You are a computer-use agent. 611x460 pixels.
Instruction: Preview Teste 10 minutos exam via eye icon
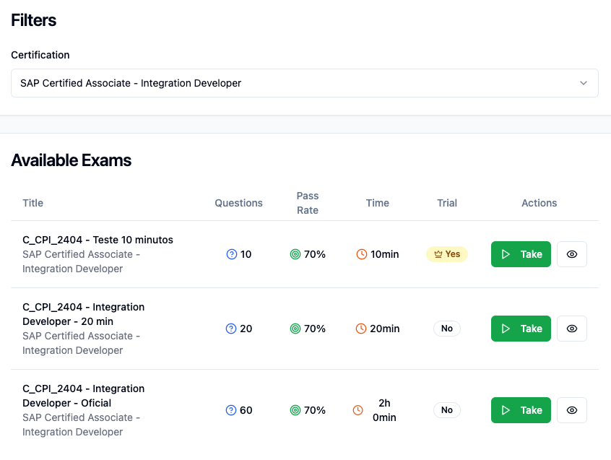pyautogui.click(x=572, y=254)
